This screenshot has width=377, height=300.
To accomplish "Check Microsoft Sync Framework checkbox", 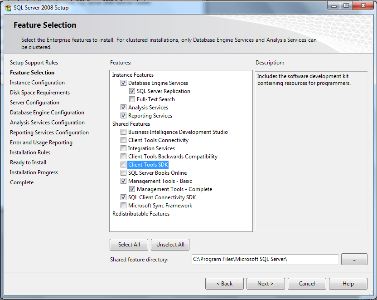I will point(123,206).
